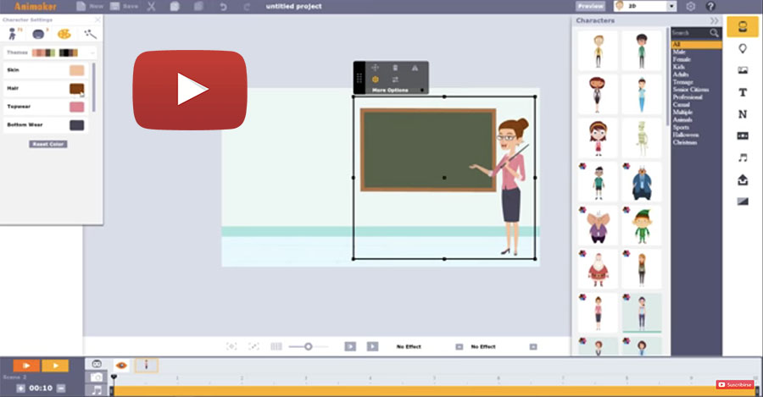Pick the Topwear color swatch
The width and height of the screenshot is (763, 397).
point(76,107)
